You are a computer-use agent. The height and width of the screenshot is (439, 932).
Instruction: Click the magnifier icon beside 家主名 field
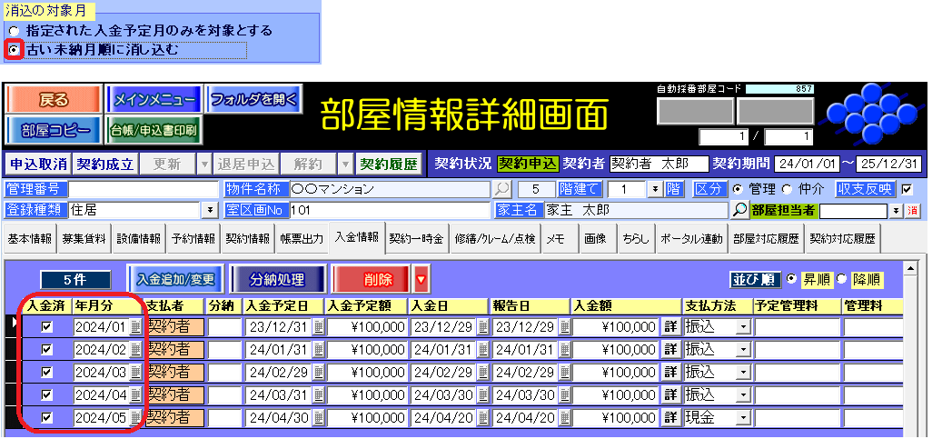pyautogui.click(x=740, y=210)
